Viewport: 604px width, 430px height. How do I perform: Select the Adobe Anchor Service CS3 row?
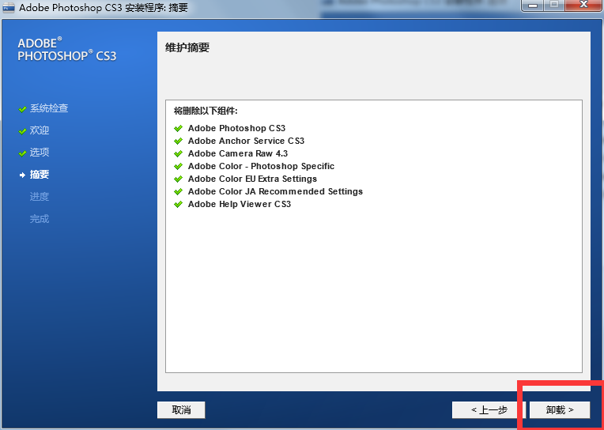[x=239, y=141]
